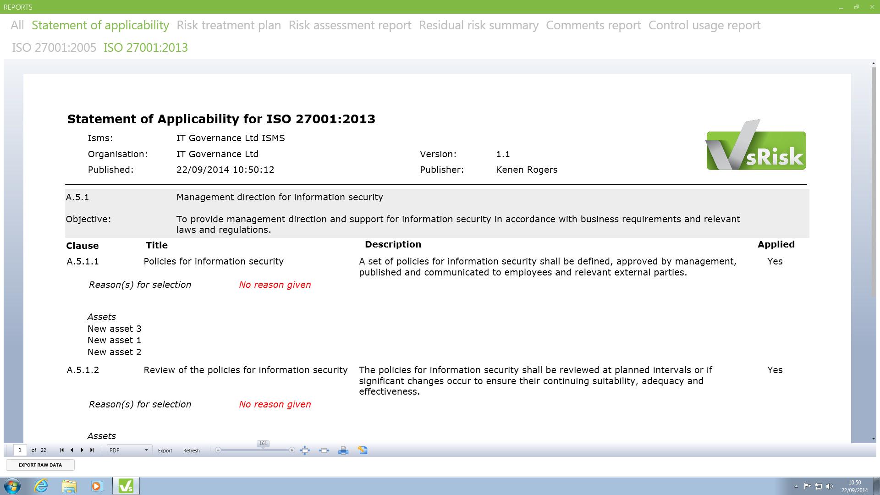
Task: Click the page number input field
Action: click(x=20, y=450)
